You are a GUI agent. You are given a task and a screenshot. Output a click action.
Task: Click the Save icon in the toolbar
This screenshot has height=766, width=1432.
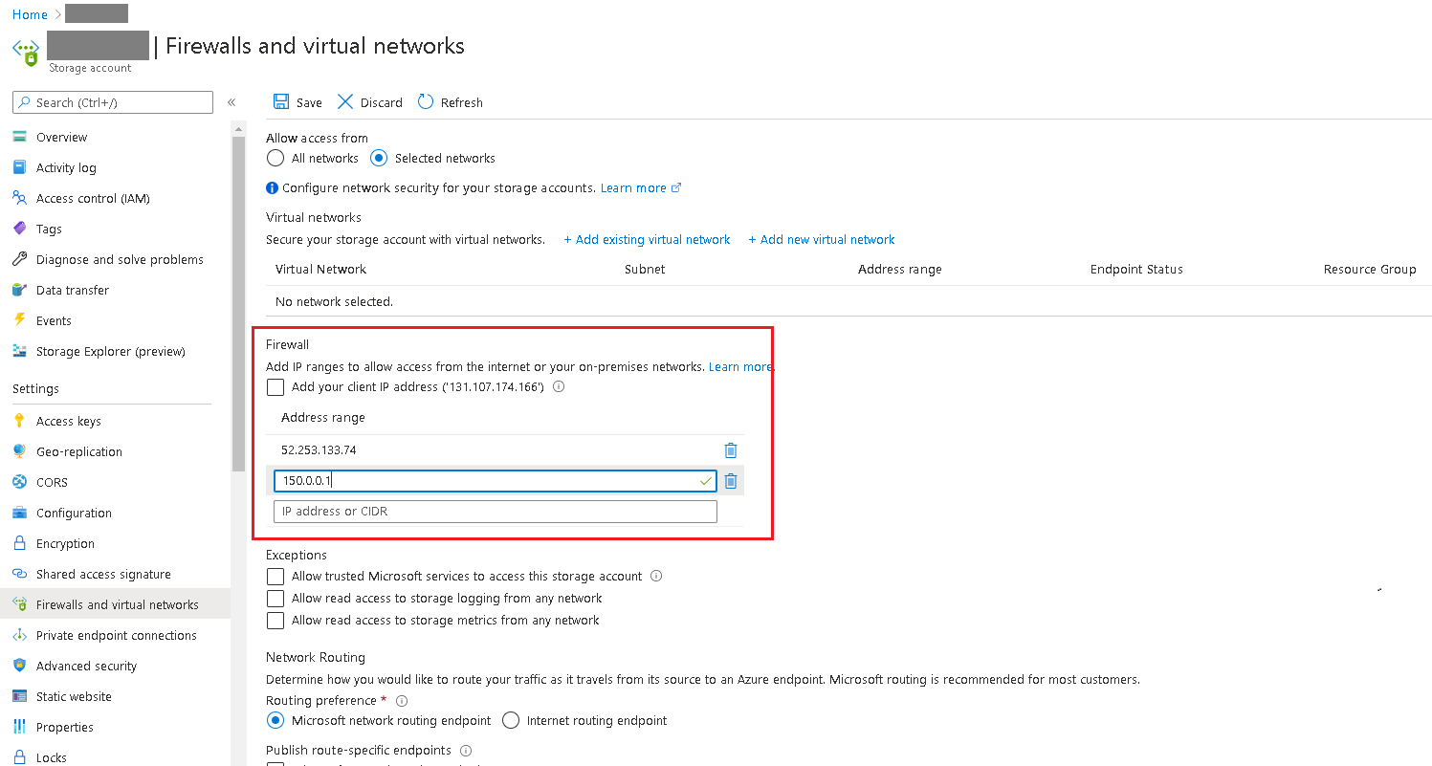282,101
